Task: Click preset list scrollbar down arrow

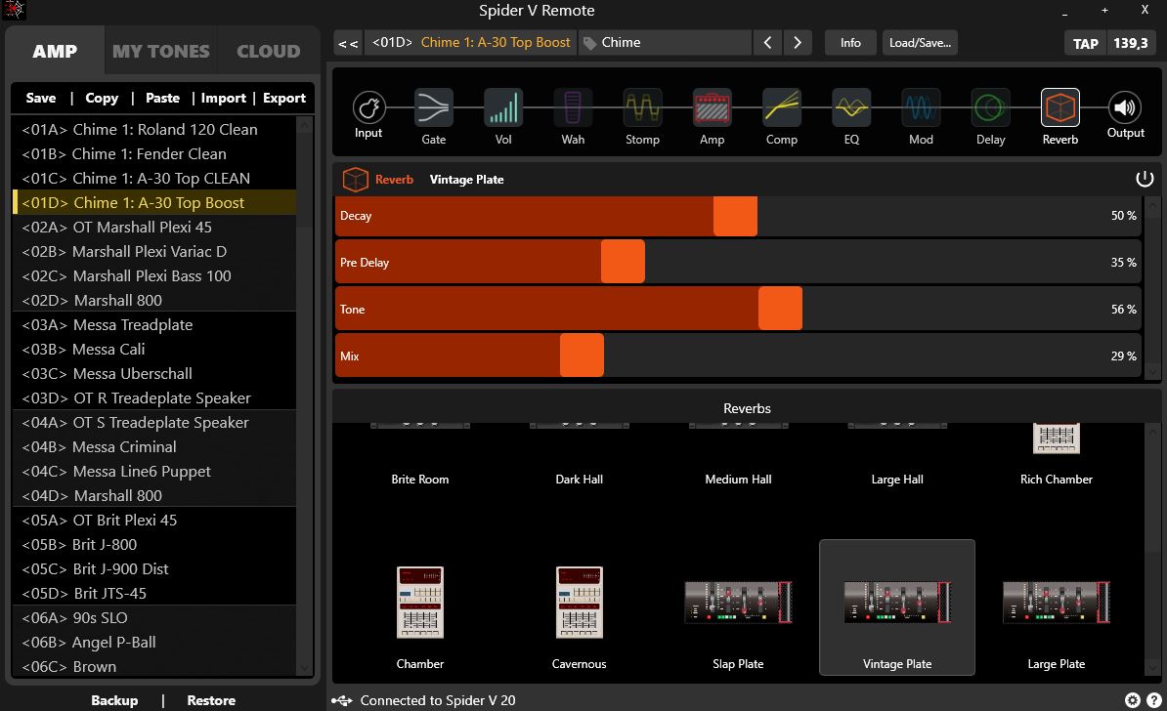Action: [x=304, y=668]
